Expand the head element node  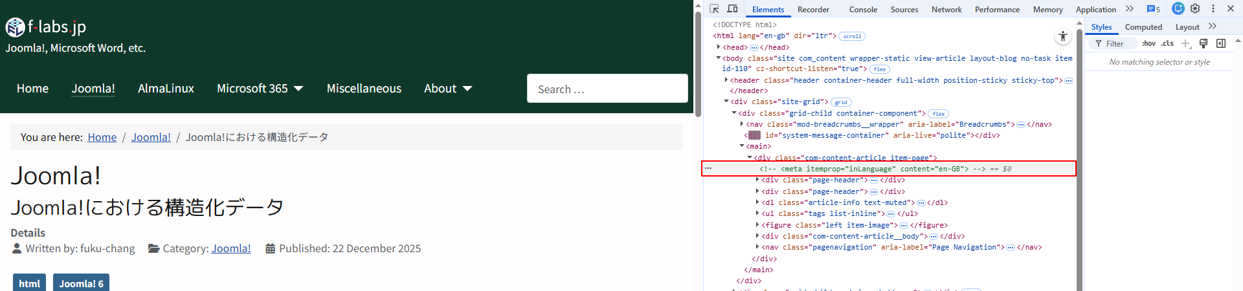tap(719, 47)
